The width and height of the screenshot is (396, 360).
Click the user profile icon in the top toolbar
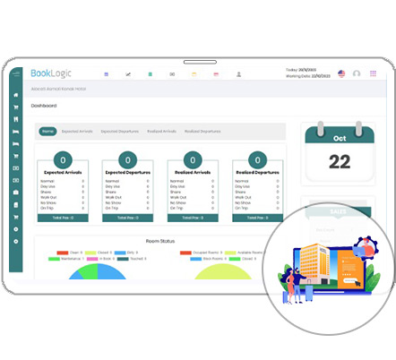[238, 74]
